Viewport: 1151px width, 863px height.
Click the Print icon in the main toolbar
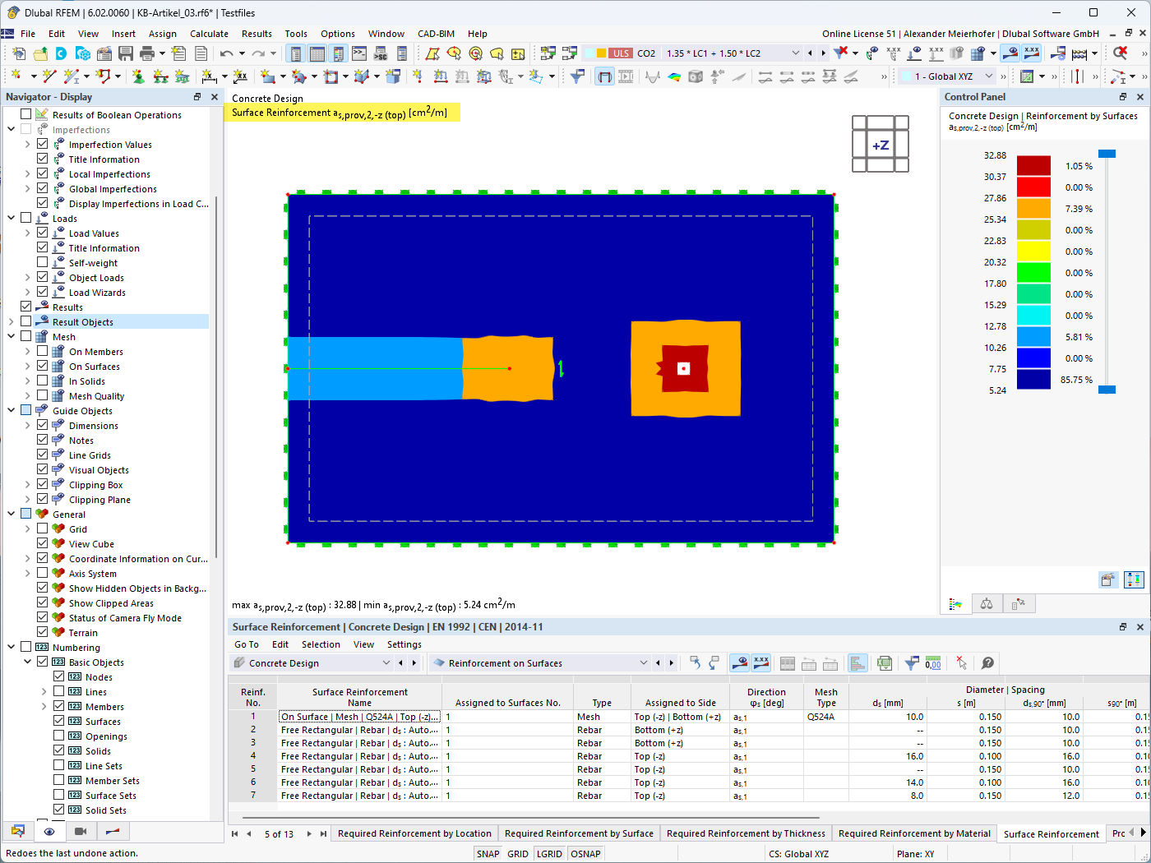147,53
